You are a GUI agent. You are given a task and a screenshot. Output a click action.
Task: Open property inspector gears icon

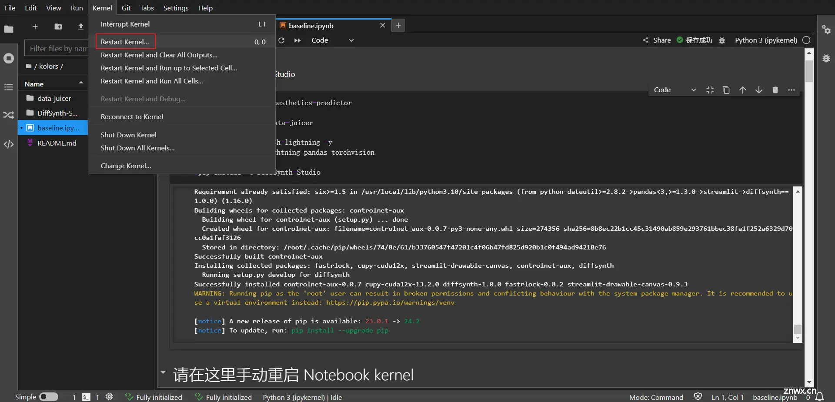826,30
